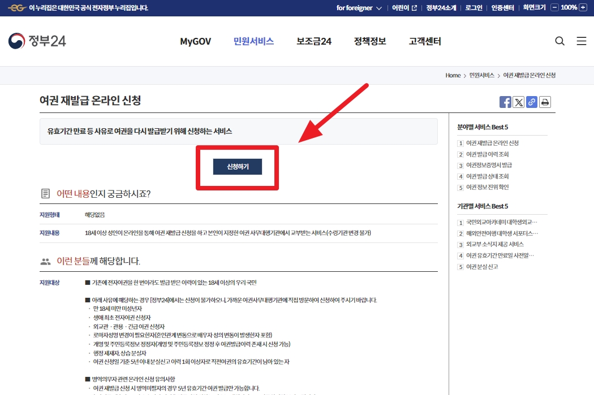
Task: Increase screen size with plus icon
Action: coord(583,7)
